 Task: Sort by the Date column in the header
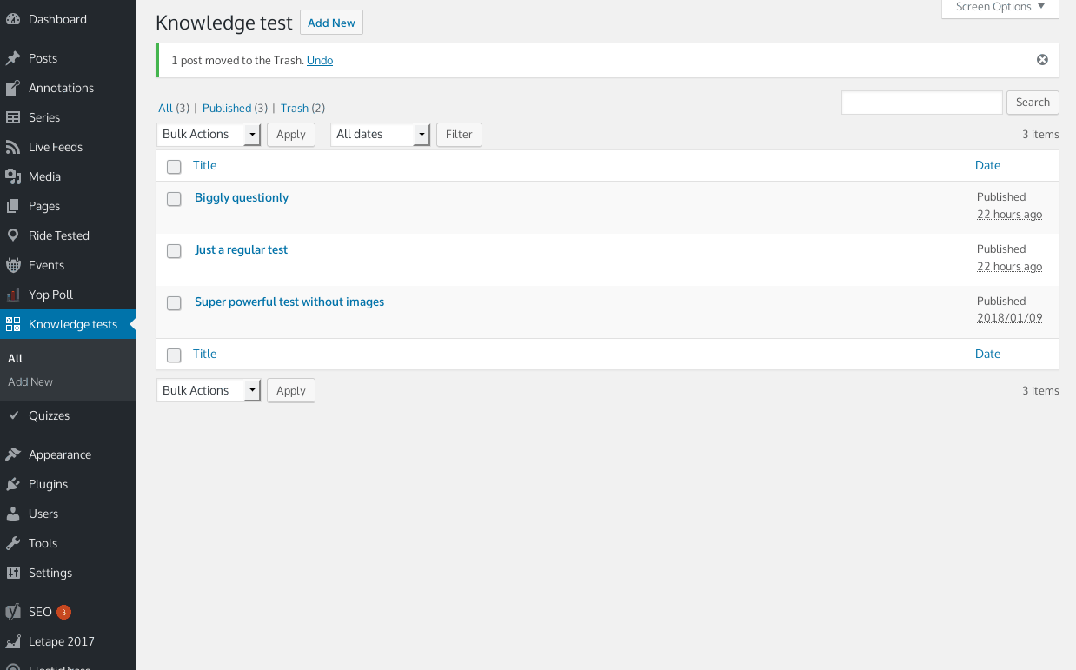[987, 165]
